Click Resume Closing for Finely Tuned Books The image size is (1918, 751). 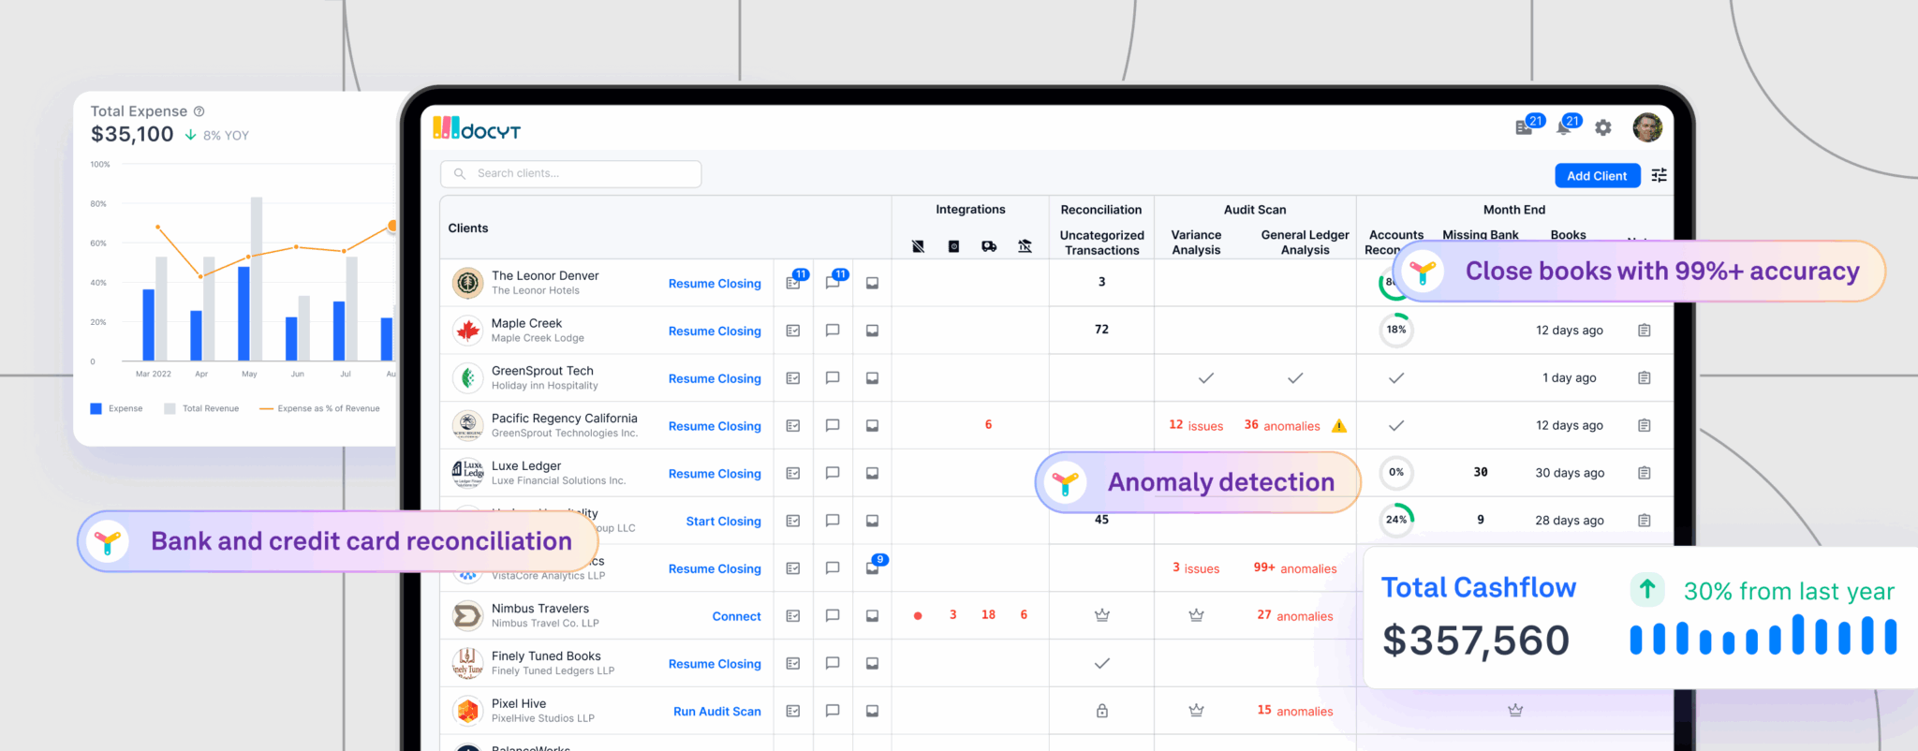(715, 664)
